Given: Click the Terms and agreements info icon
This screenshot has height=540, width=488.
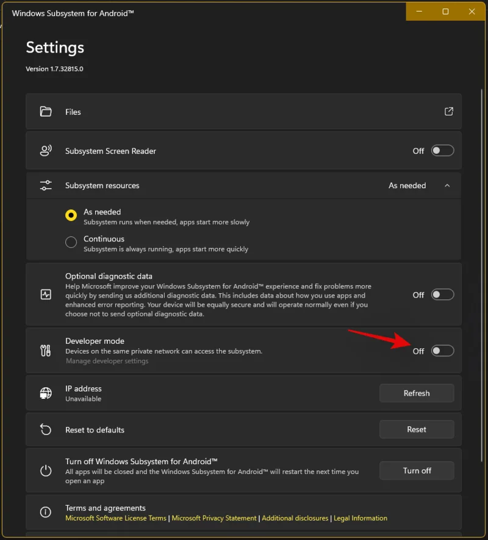Looking at the screenshot, I should [46, 512].
